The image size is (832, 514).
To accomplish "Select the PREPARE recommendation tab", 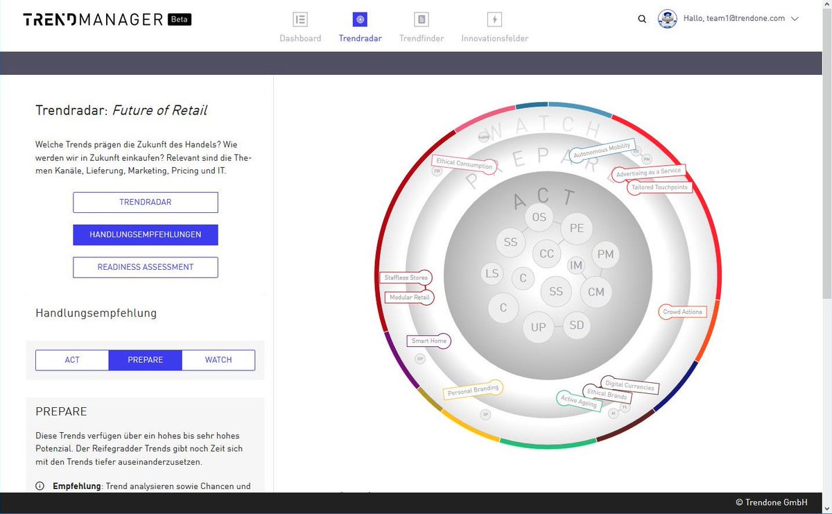I will click(x=146, y=360).
